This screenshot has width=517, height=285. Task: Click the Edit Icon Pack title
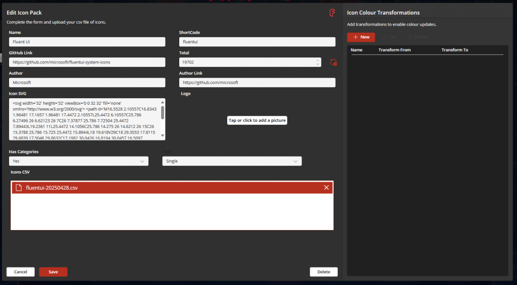tap(24, 13)
